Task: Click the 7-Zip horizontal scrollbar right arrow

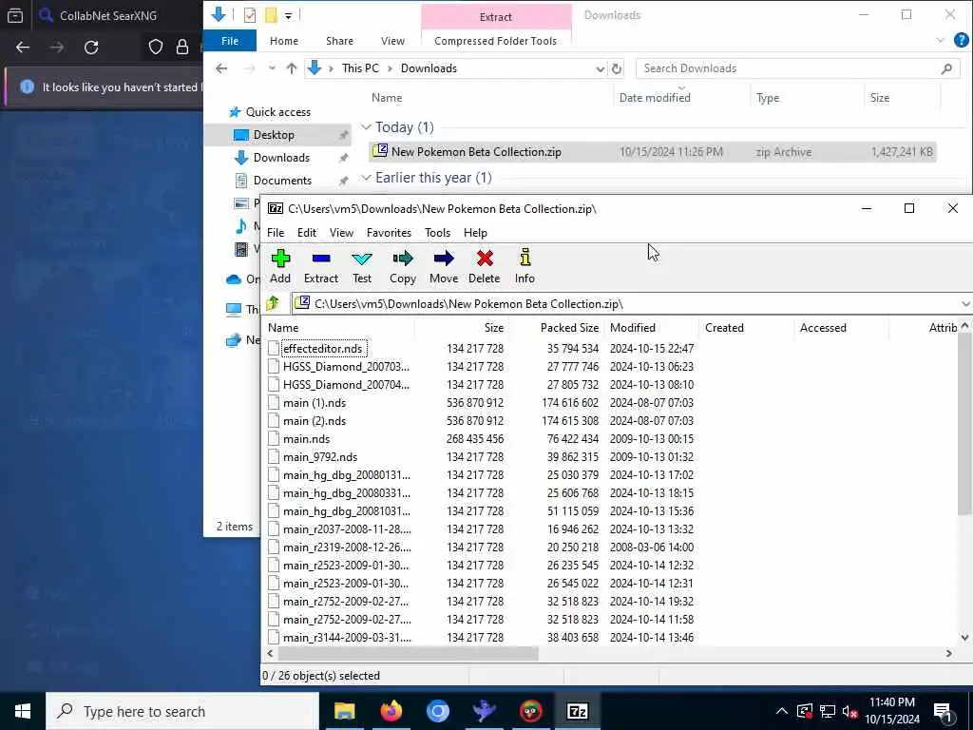Action: click(x=949, y=653)
